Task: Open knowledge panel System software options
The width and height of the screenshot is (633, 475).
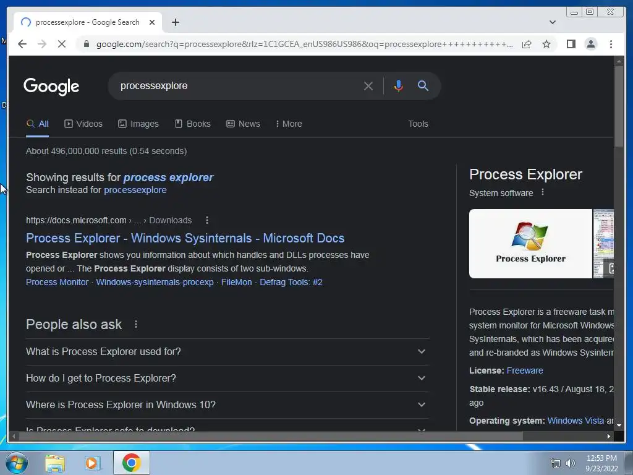Action: [x=543, y=192]
